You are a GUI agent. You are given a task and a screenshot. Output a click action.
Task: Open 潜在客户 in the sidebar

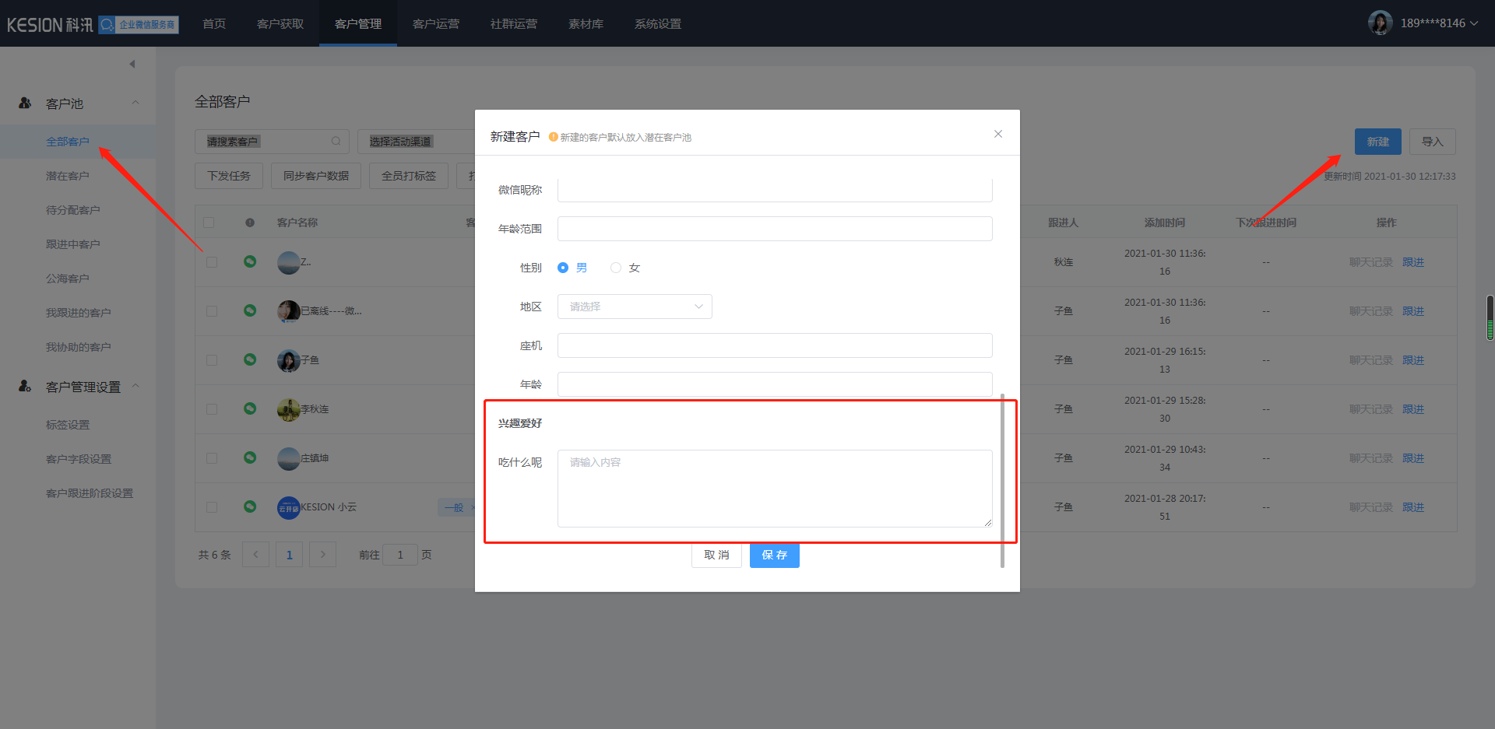(x=68, y=176)
